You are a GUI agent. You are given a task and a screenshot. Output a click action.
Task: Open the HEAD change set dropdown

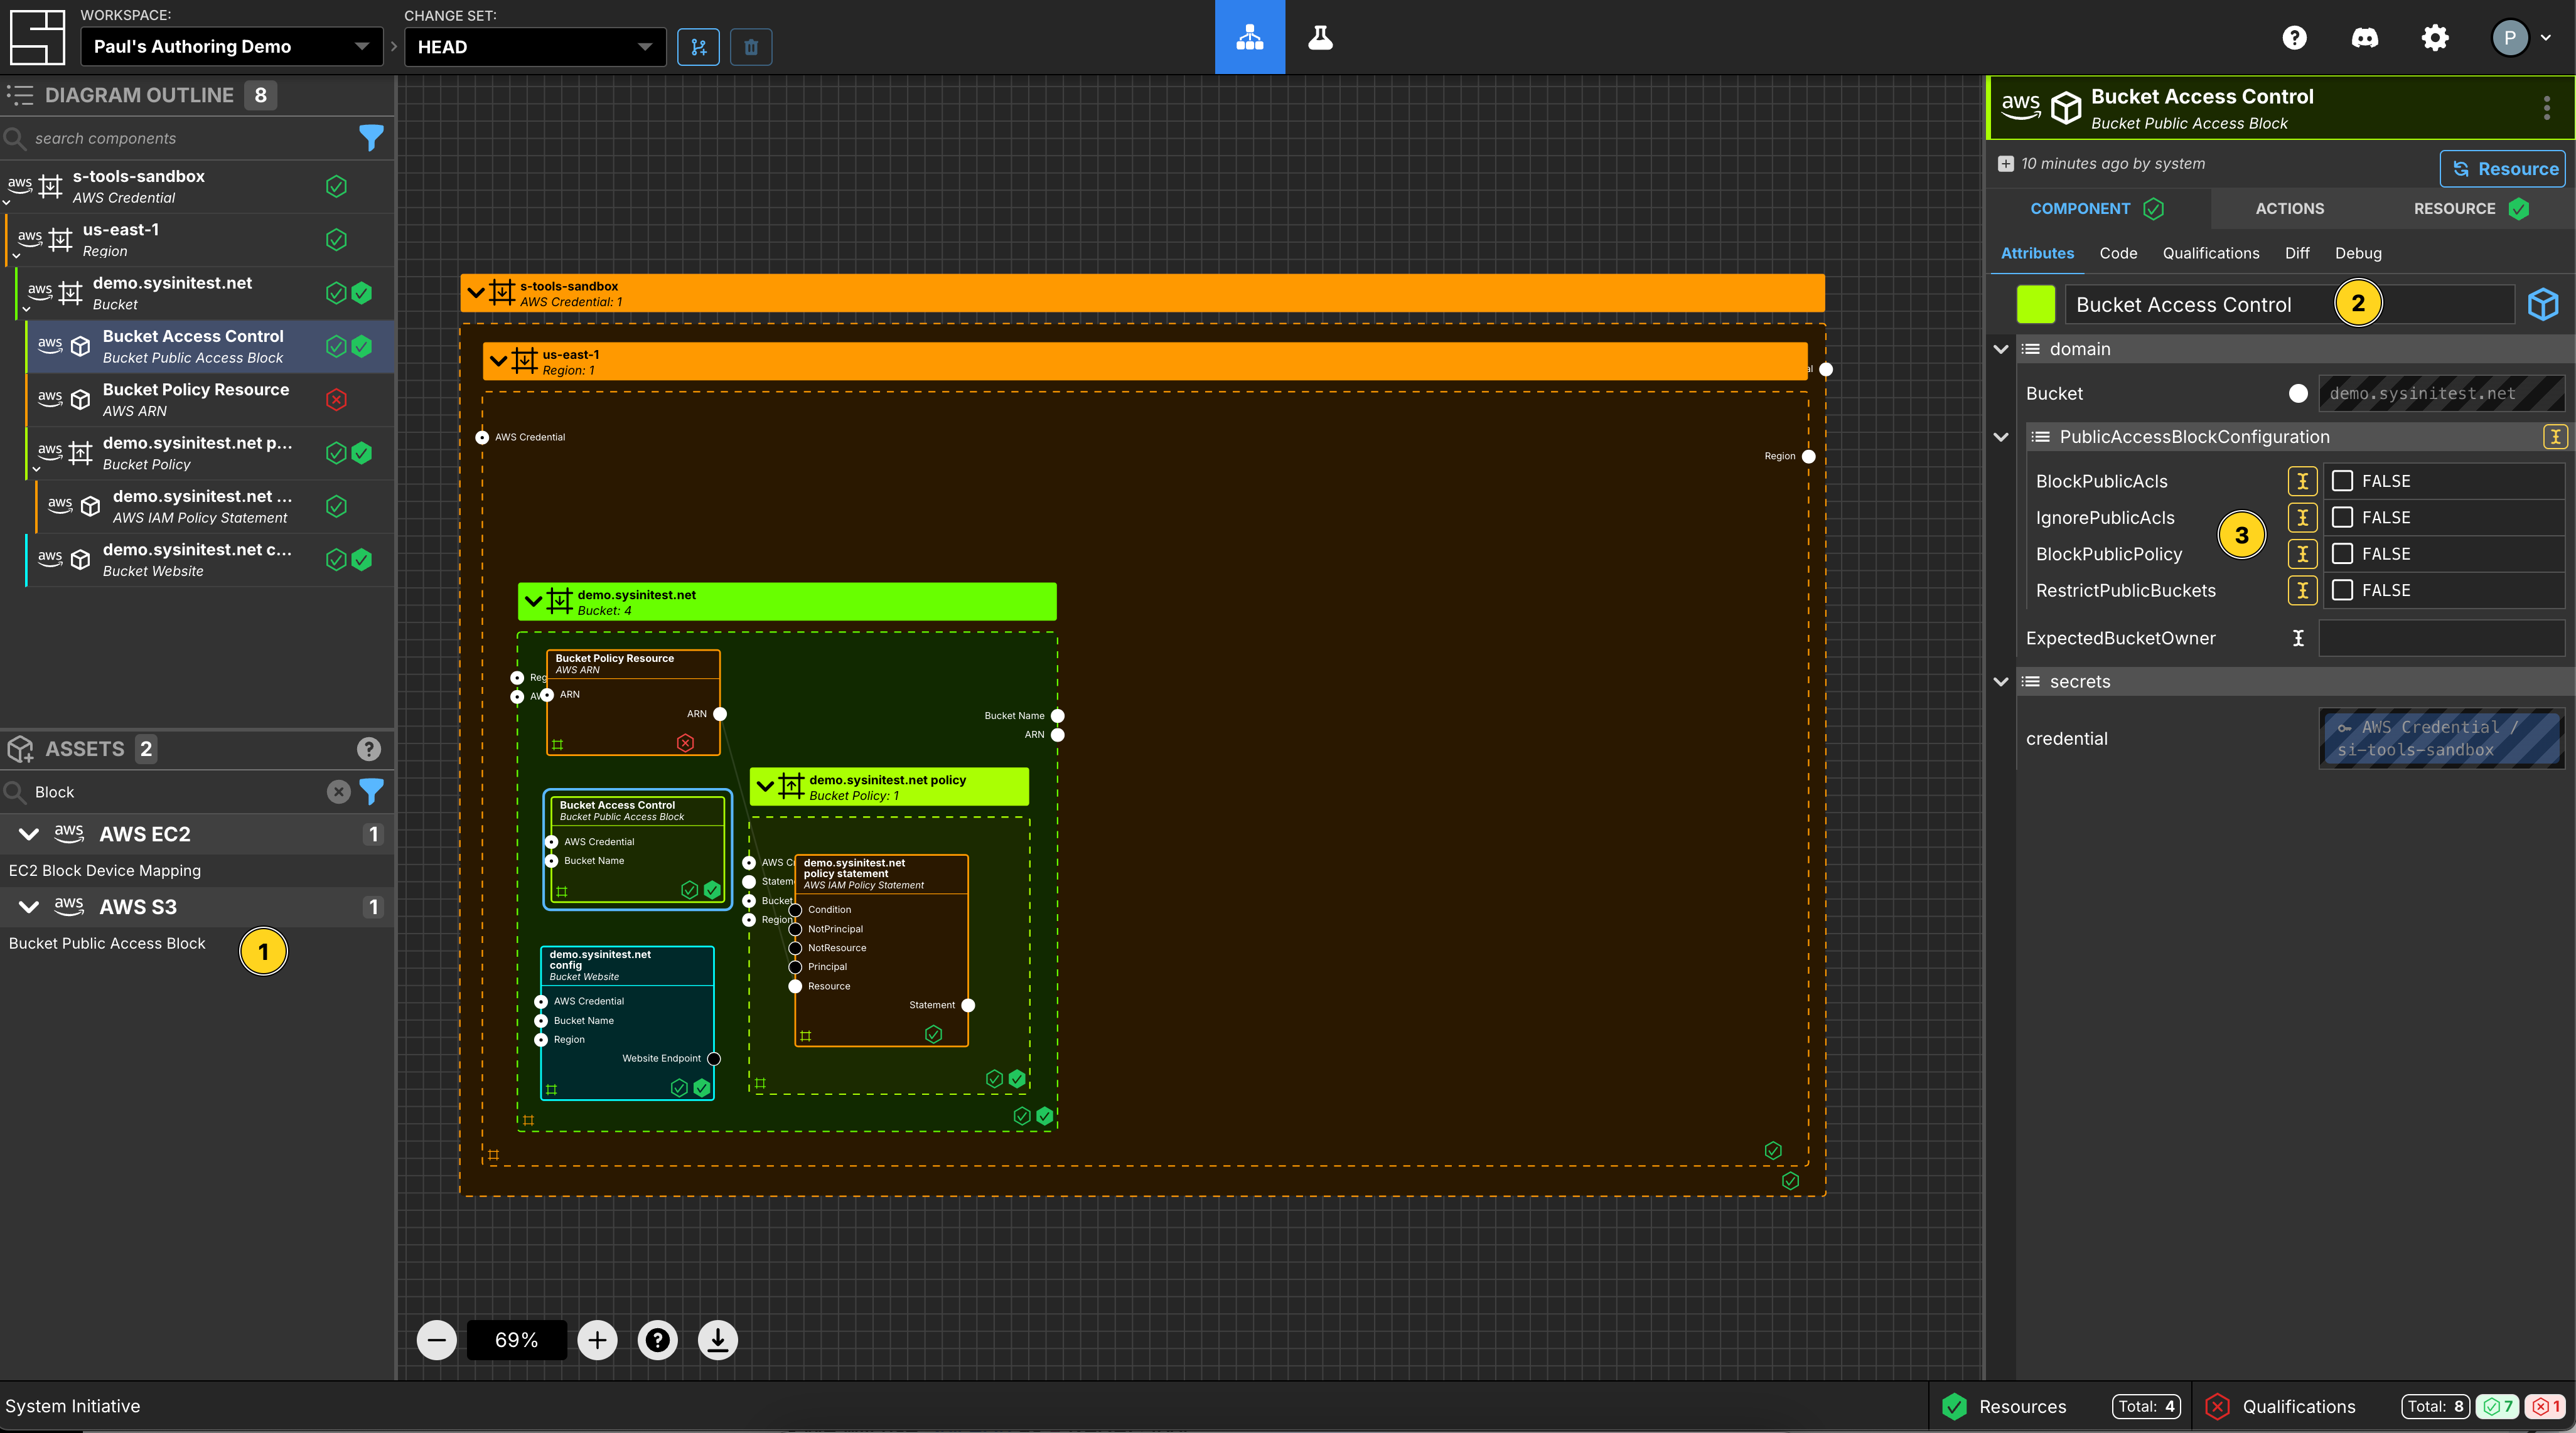pyautogui.click(x=535, y=47)
